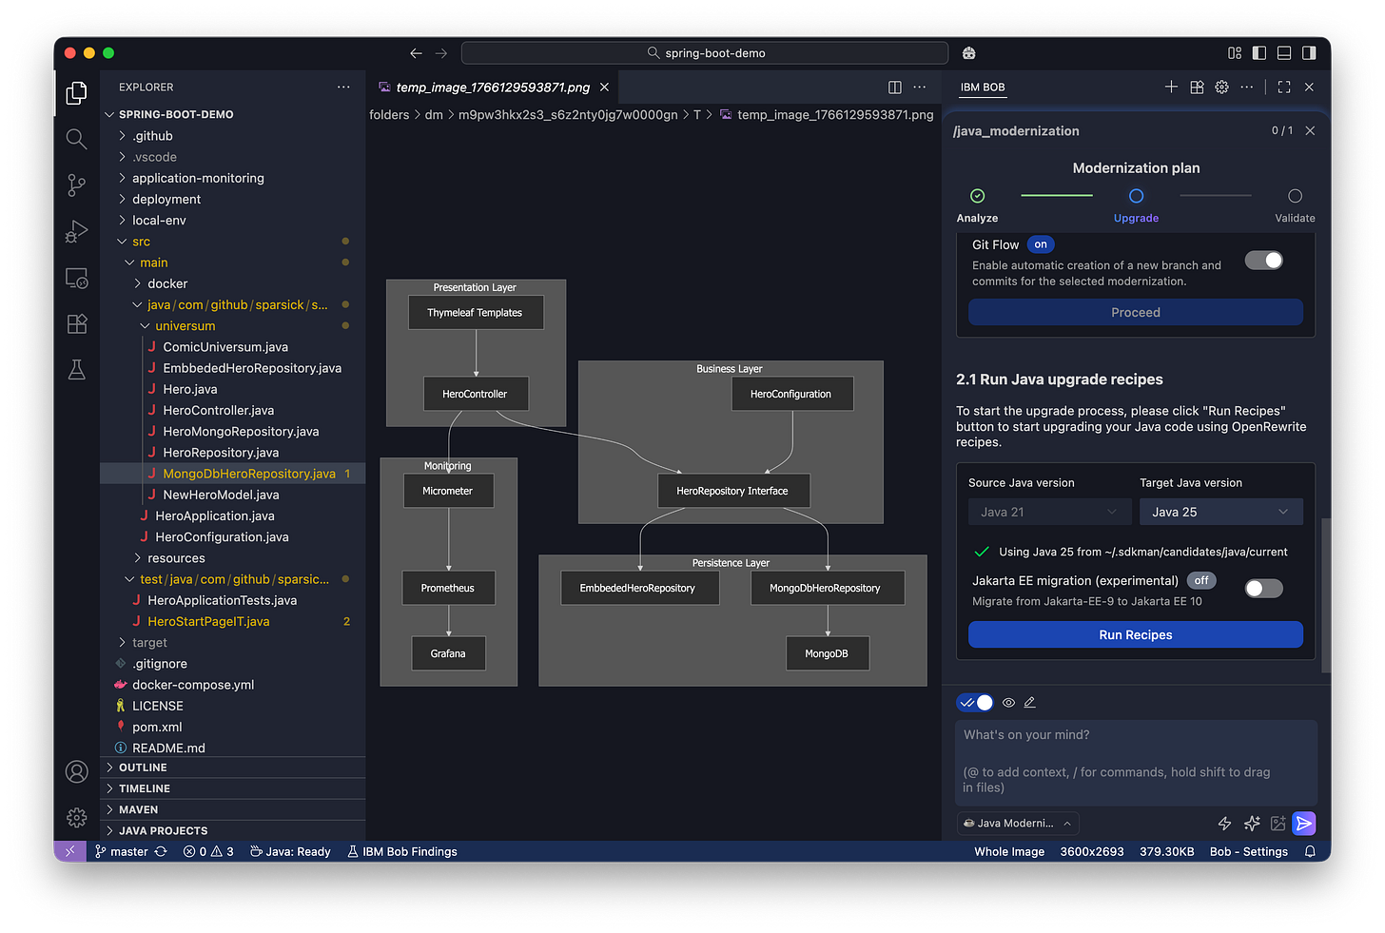This screenshot has height=933, width=1385.
Task: Toggle the secondary side bar layout icon
Action: [1310, 53]
